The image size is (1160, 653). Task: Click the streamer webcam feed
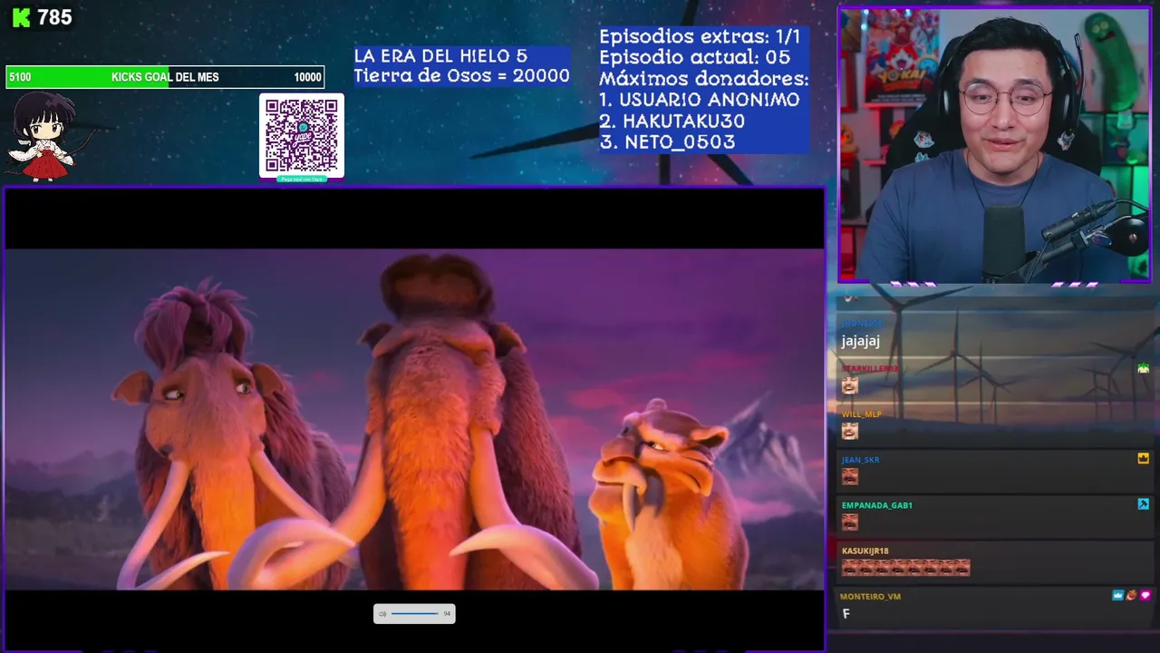pos(994,145)
